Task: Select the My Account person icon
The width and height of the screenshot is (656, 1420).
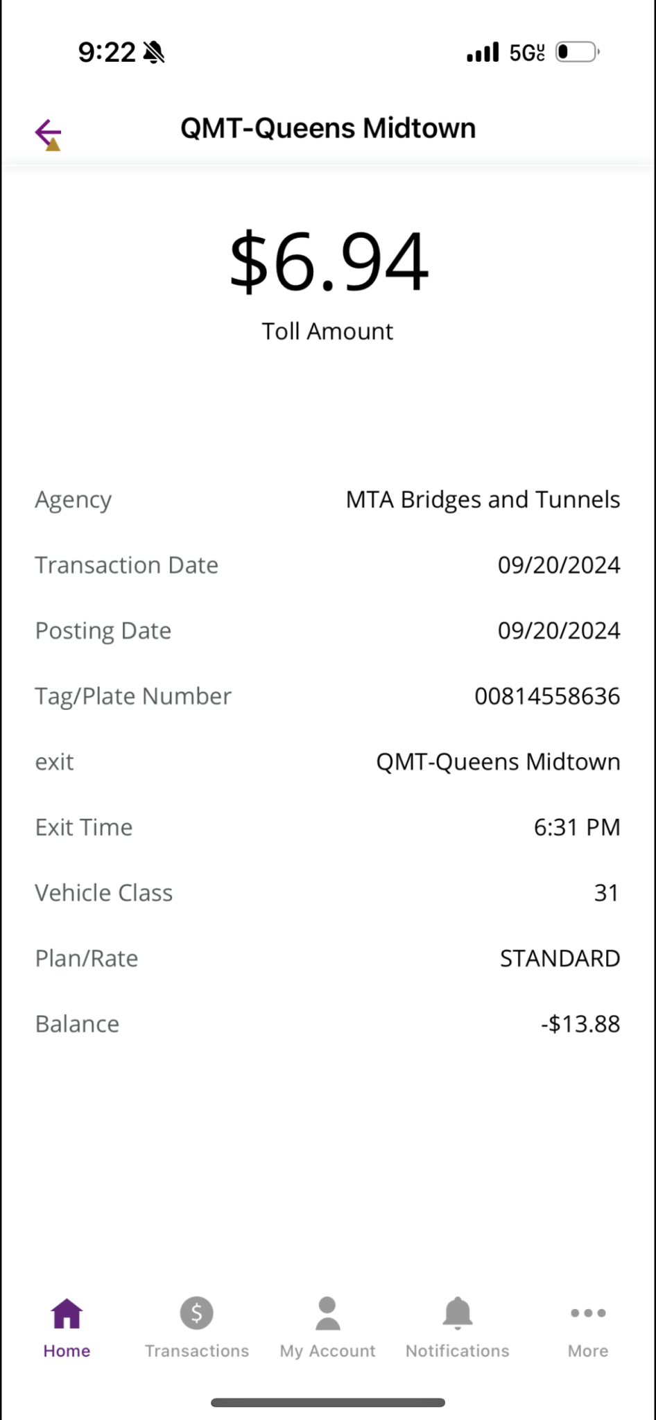Action: (327, 1313)
